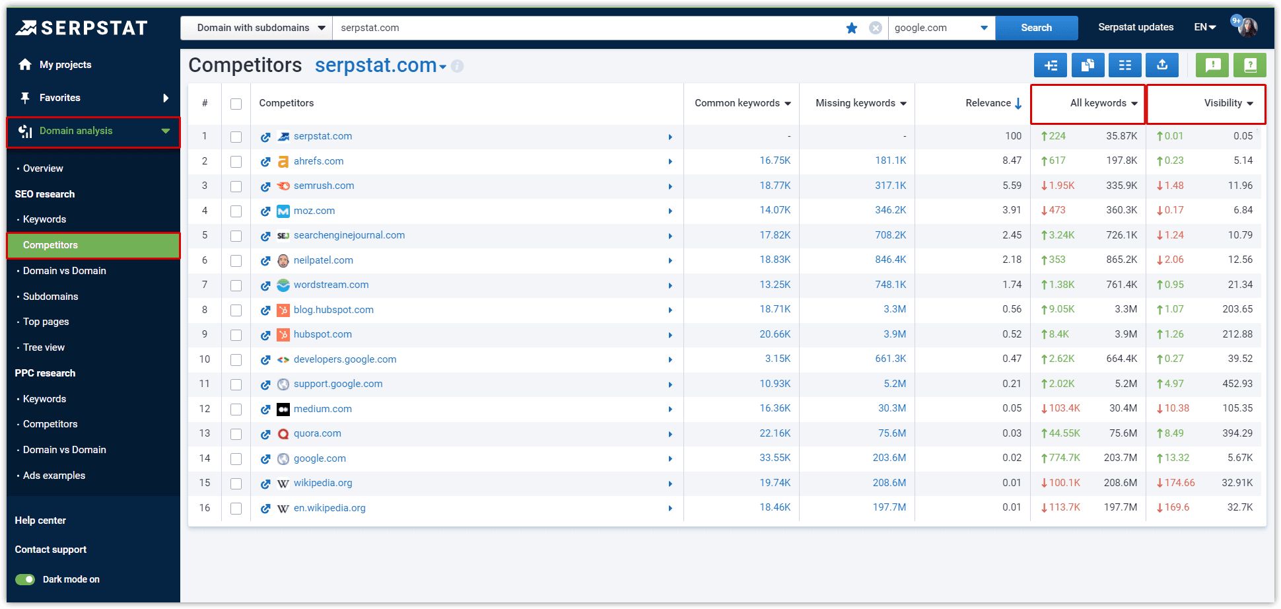Open external link icon for wordstream.com
The image size is (1281, 609).
tap(265, 285)
